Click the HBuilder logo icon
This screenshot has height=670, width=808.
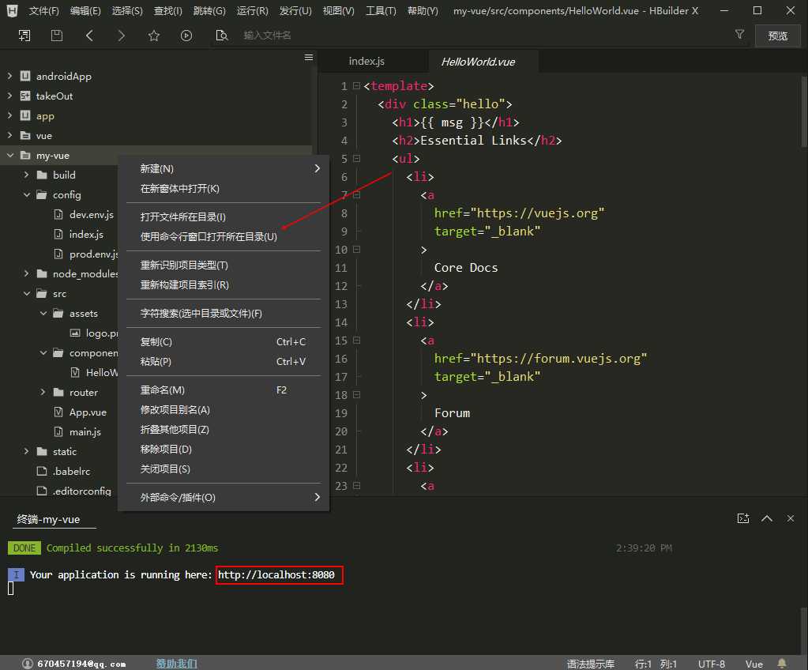tap(13, 10)
